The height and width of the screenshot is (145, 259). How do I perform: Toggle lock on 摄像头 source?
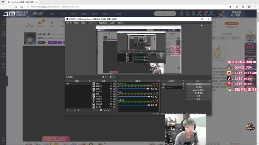click(114, 89)
